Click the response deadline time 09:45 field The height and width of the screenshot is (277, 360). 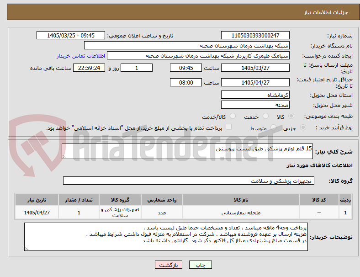[x=186, y=68]
